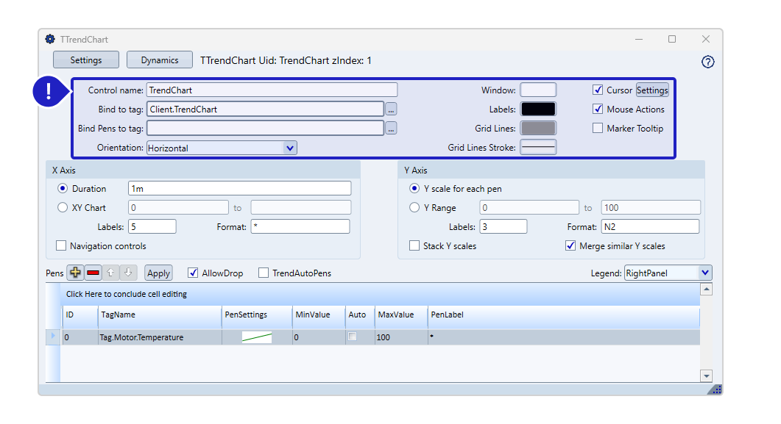The width and height of the screenshot is (781, 424).
Task: Click the Apply button for pens
Action: 158,273
